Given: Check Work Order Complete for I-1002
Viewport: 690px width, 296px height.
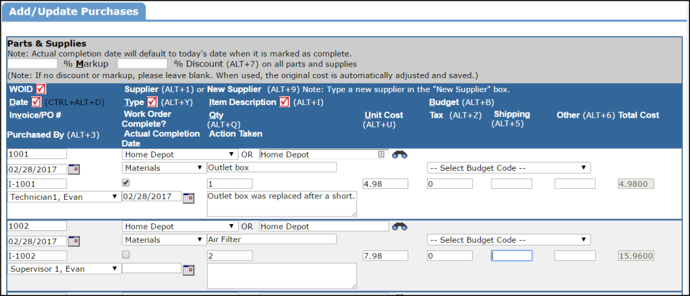Looking at the screenshot, I should 126,255.
